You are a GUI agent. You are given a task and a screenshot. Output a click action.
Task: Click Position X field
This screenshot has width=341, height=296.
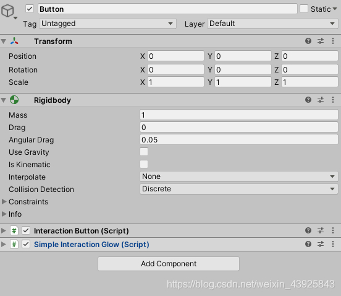[175, 56]
